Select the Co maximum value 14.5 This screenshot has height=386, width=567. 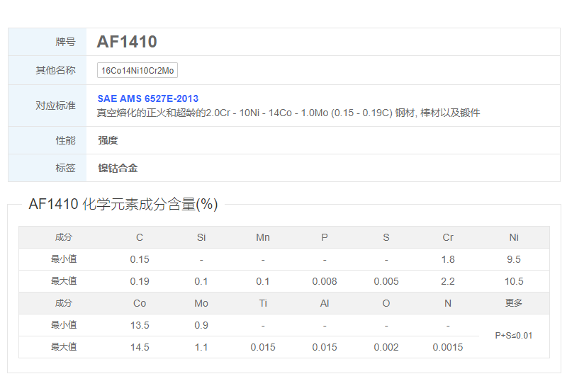(140, 347)
